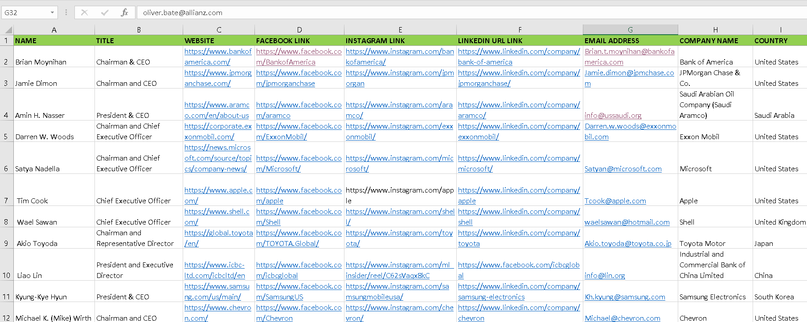Viewport: 807px width, 322px height.
Task: Click the INSTAGRAM LINK header cell
Action: [x=400, y=40]
